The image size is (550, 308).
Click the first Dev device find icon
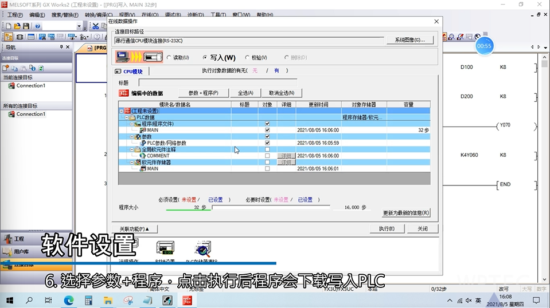[42, 37]
